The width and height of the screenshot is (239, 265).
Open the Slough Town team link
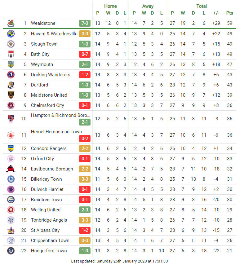tap(44, 44)
